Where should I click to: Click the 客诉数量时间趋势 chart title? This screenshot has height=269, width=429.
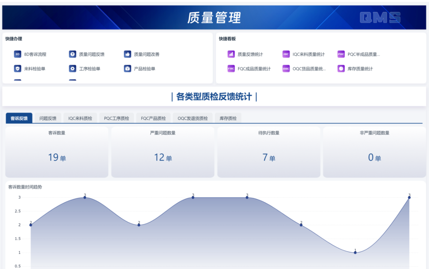25,187
